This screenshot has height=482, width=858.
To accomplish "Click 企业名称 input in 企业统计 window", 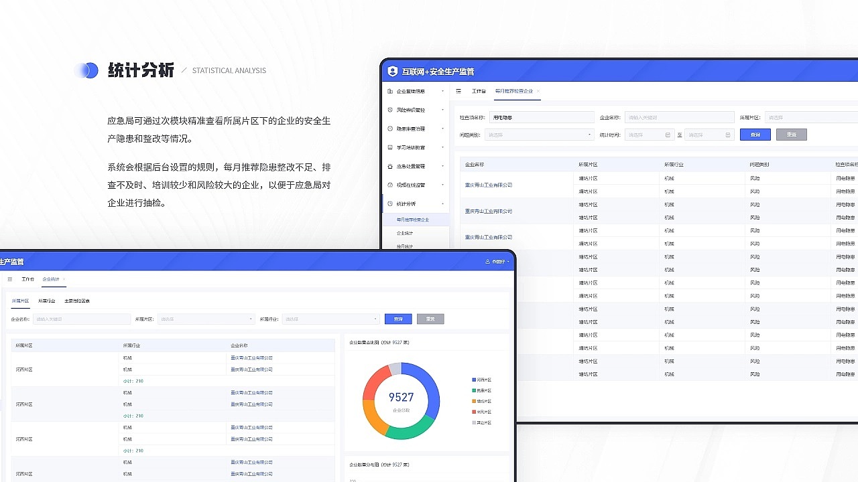I will tap(82, 319).
